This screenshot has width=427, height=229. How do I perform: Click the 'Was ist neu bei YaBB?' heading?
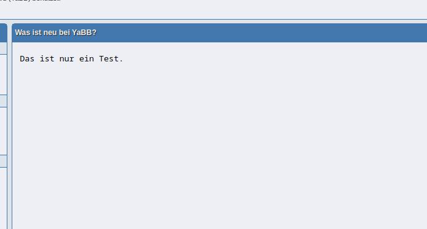point(55,33)
